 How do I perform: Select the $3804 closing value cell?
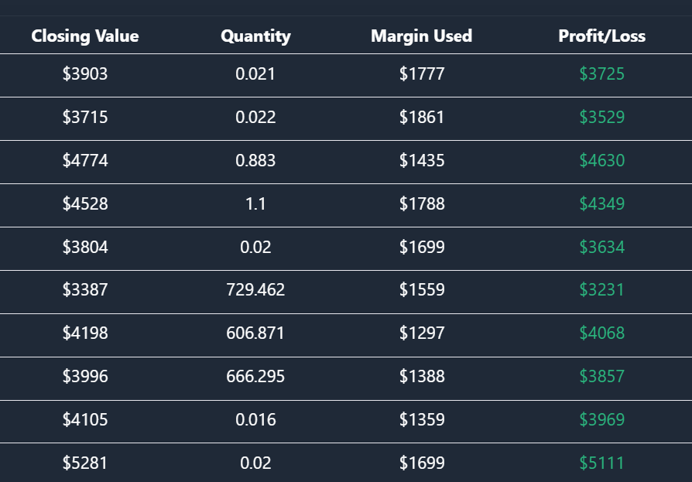[x=85, y=248]
